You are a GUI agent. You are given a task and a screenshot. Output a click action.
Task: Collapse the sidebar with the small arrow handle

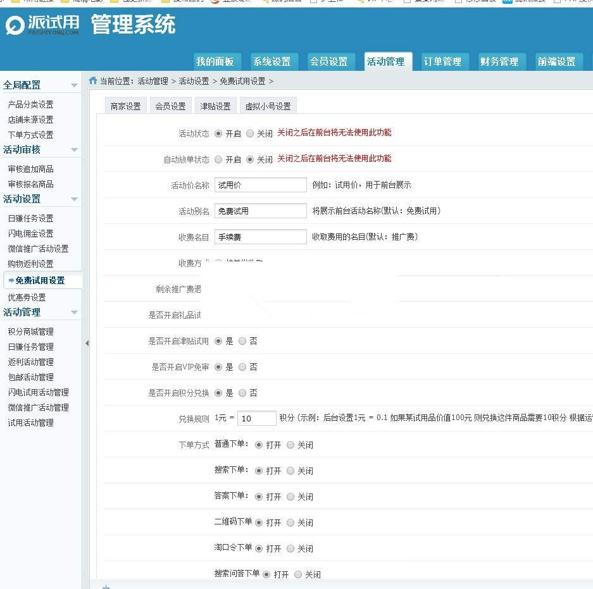[87, 343]
